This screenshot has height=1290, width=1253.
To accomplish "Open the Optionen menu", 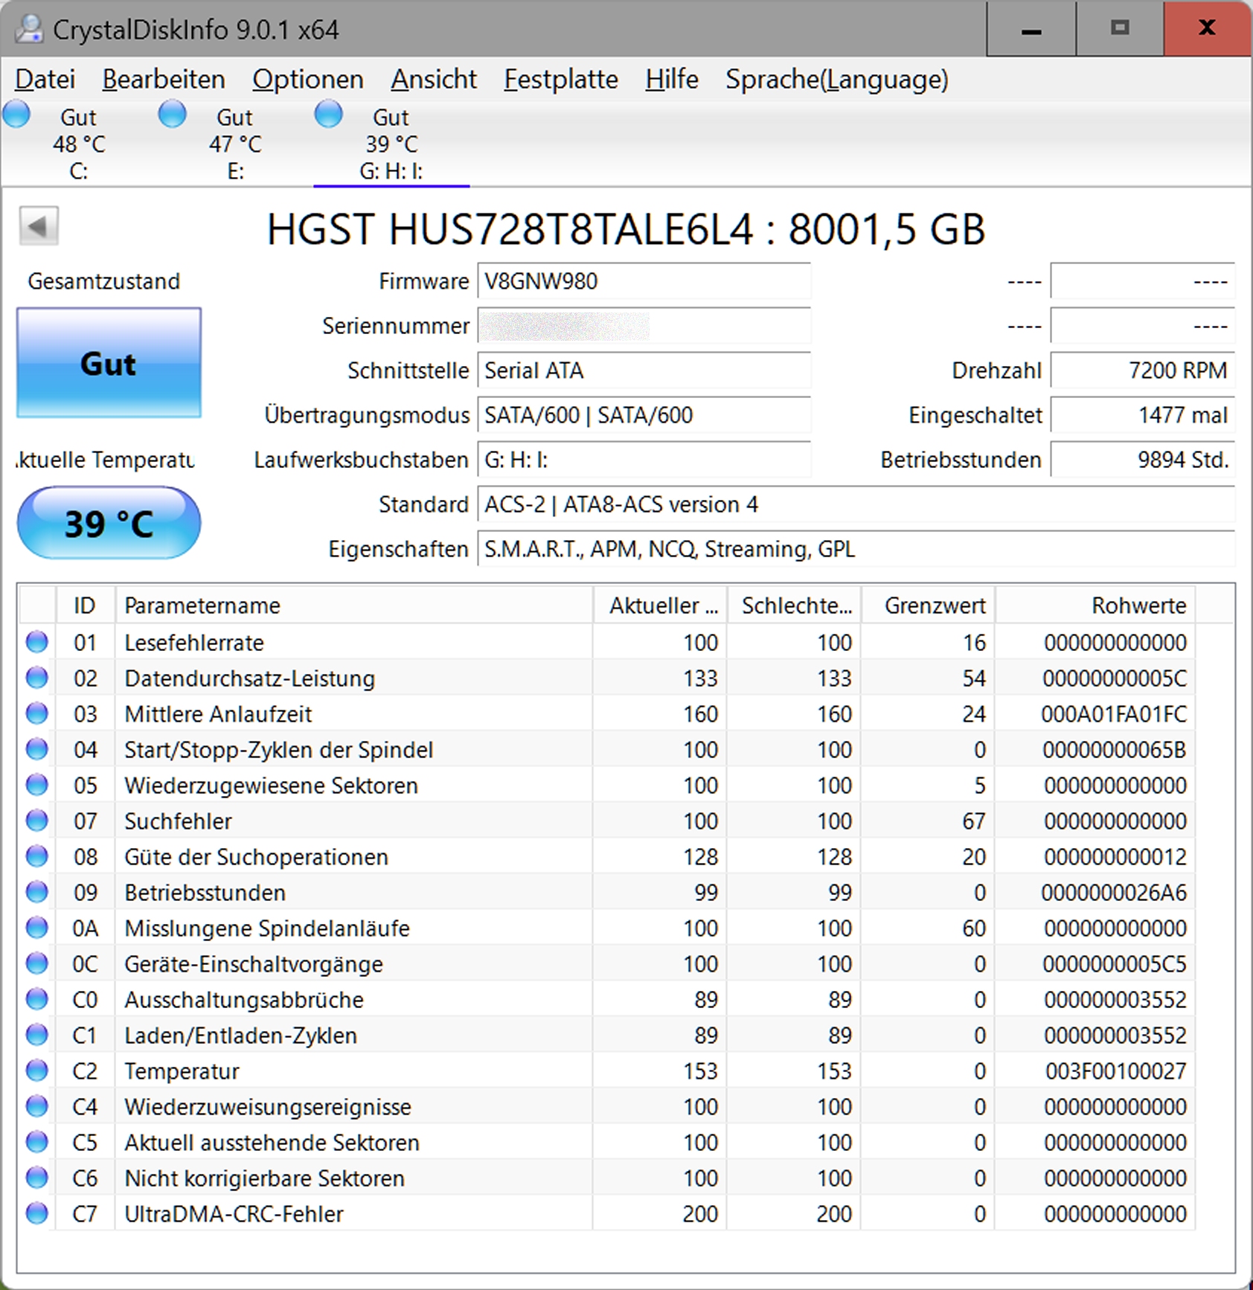I will click(x=307, y=79).
